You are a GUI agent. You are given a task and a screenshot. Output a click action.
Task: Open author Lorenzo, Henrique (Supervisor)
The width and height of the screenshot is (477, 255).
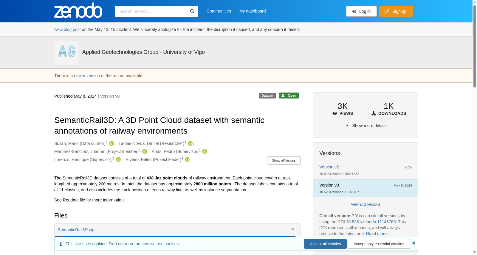[x=83, y=159]
